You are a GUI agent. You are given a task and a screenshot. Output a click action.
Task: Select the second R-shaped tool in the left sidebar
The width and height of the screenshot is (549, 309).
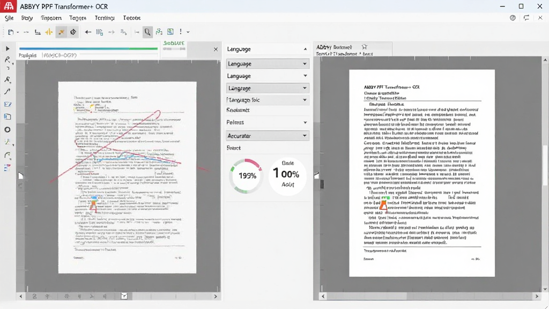8,80
